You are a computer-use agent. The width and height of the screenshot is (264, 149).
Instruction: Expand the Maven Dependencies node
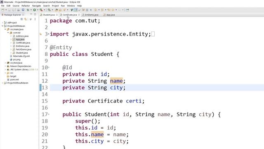(x=5, y=66)
